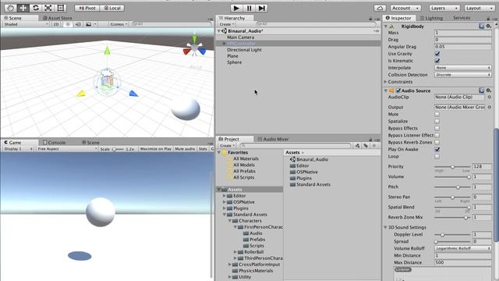Open the Shaded draw mode dropdown

[x=26, y=24]
